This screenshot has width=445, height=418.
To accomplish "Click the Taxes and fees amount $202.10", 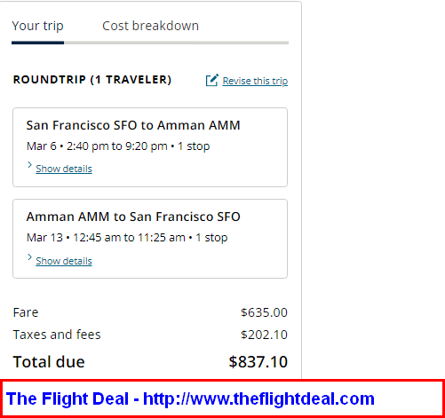I will click(264, 335).
